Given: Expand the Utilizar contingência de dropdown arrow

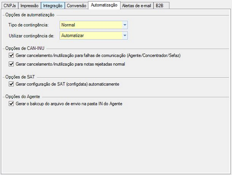Looking at the screenshot, I should pos(125,35).
